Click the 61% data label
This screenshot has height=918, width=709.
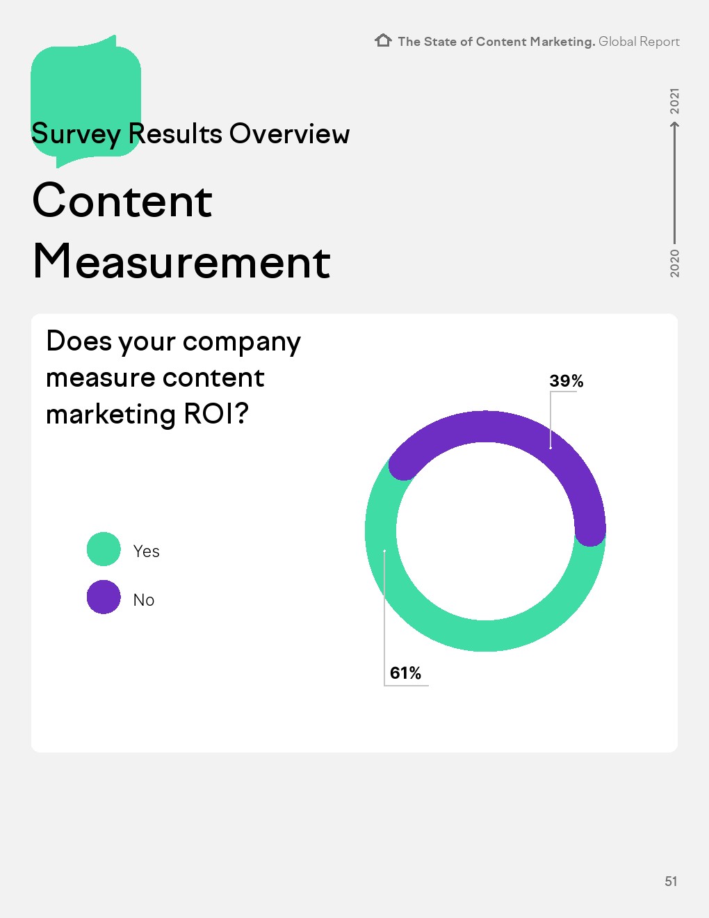pos(405,673)
